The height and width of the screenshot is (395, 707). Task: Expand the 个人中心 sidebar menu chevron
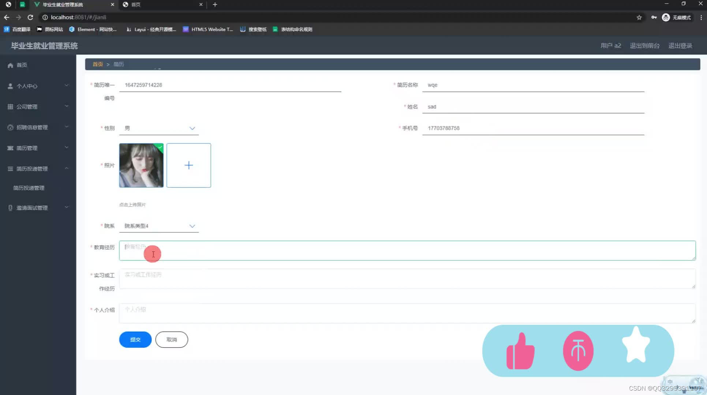point(67,86)
